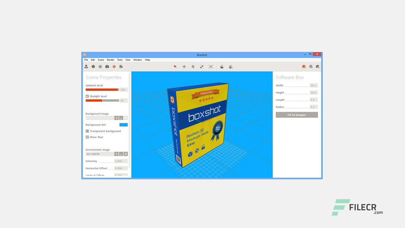Screen dimensions: 405x228
Task: Select the rotate tool in toolbar
Action: pos(193,66)
